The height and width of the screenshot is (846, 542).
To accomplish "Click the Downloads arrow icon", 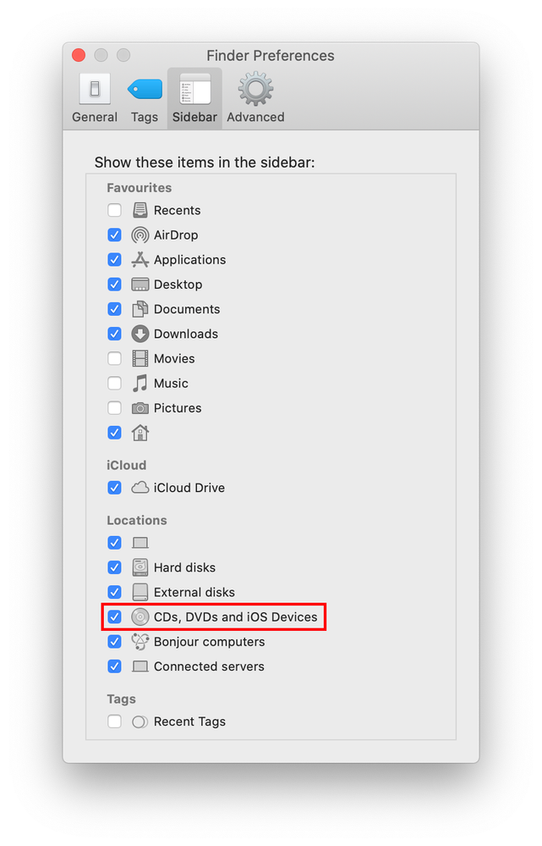I will point(140,334).
